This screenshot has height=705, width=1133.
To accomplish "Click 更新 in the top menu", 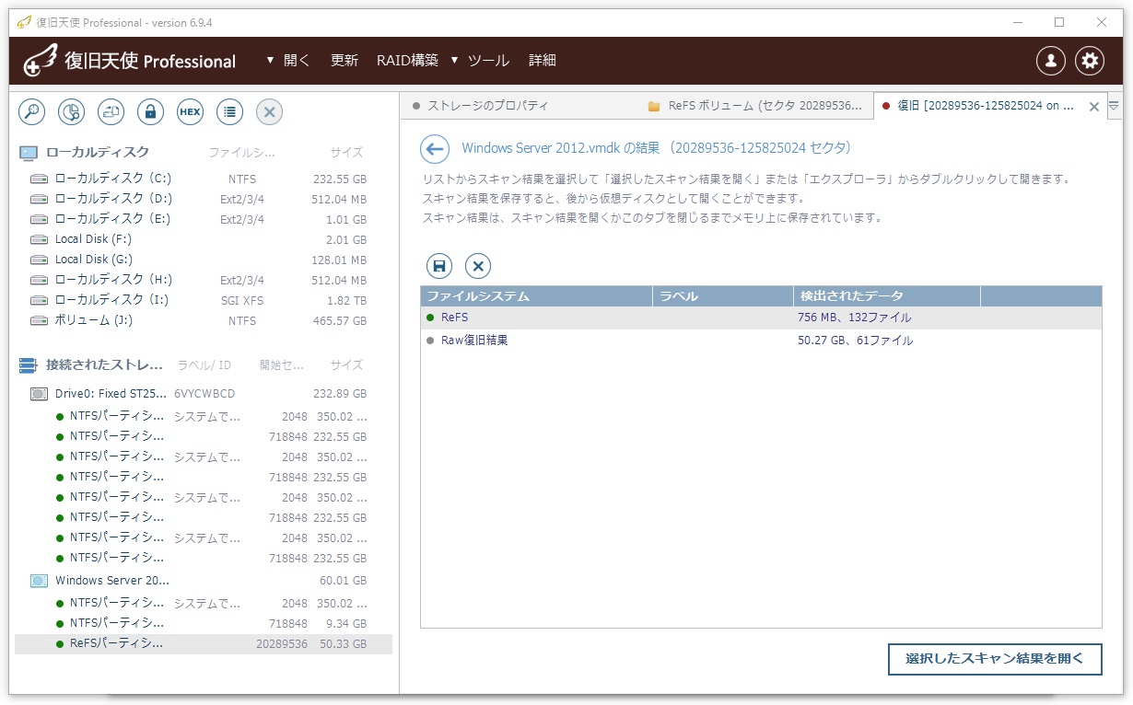I will tap(345, 61).
